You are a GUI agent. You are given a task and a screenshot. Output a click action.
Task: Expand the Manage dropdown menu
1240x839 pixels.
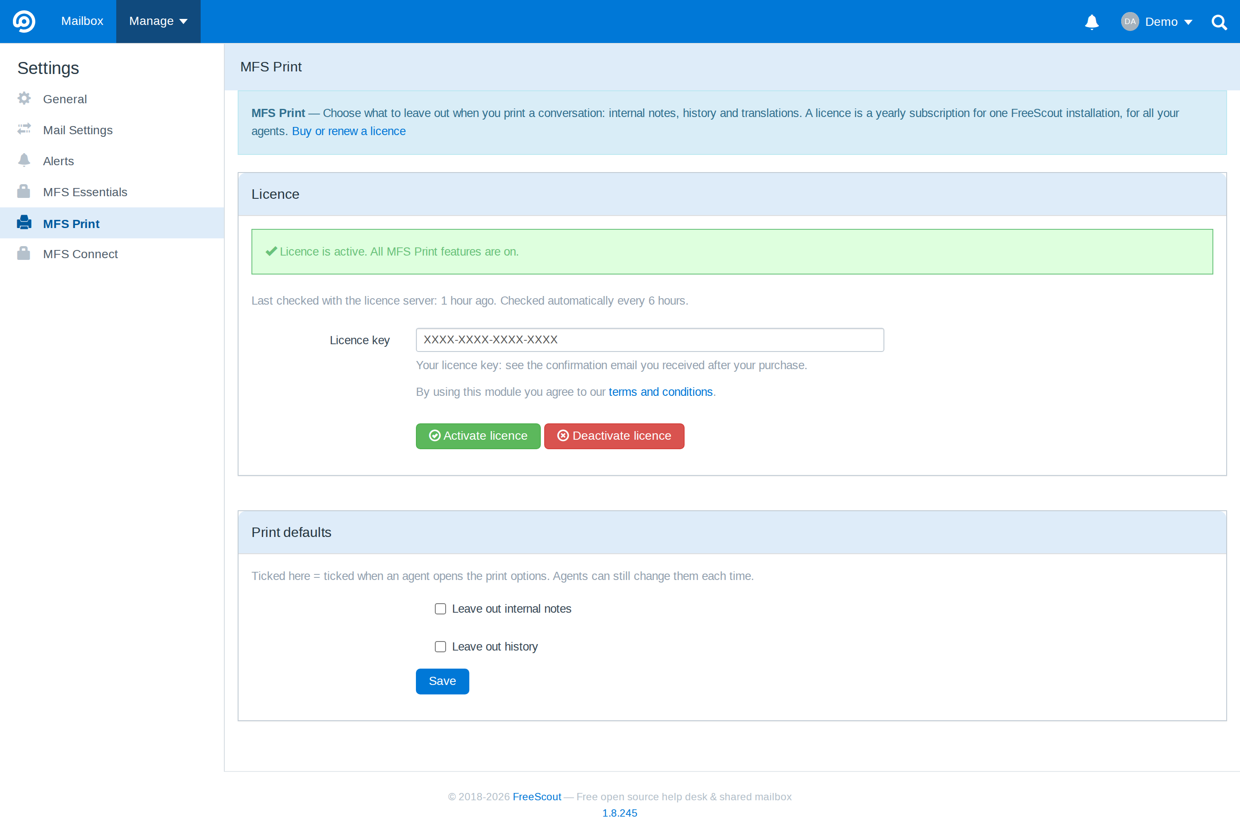[x=158, y=22]
